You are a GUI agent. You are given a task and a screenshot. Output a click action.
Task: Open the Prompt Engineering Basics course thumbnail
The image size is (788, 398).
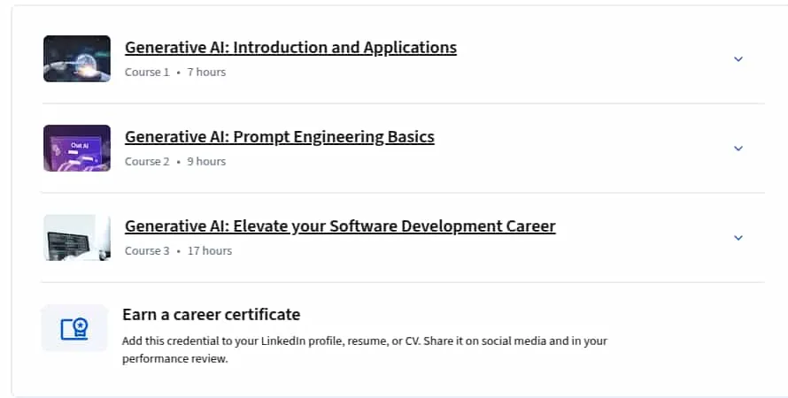pos(77,148)
